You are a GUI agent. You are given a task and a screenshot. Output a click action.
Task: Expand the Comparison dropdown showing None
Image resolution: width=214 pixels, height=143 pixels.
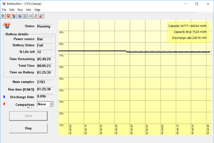point(51,104)
